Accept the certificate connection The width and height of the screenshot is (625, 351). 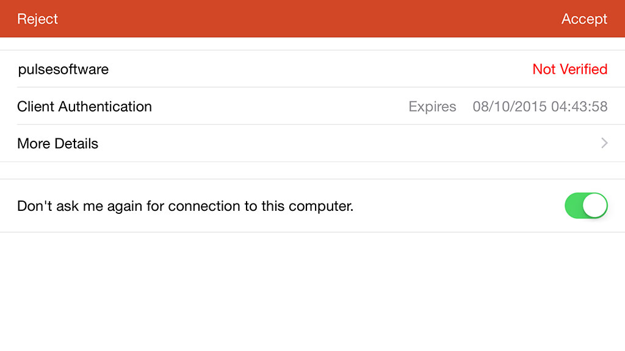(x=584, y=19)
